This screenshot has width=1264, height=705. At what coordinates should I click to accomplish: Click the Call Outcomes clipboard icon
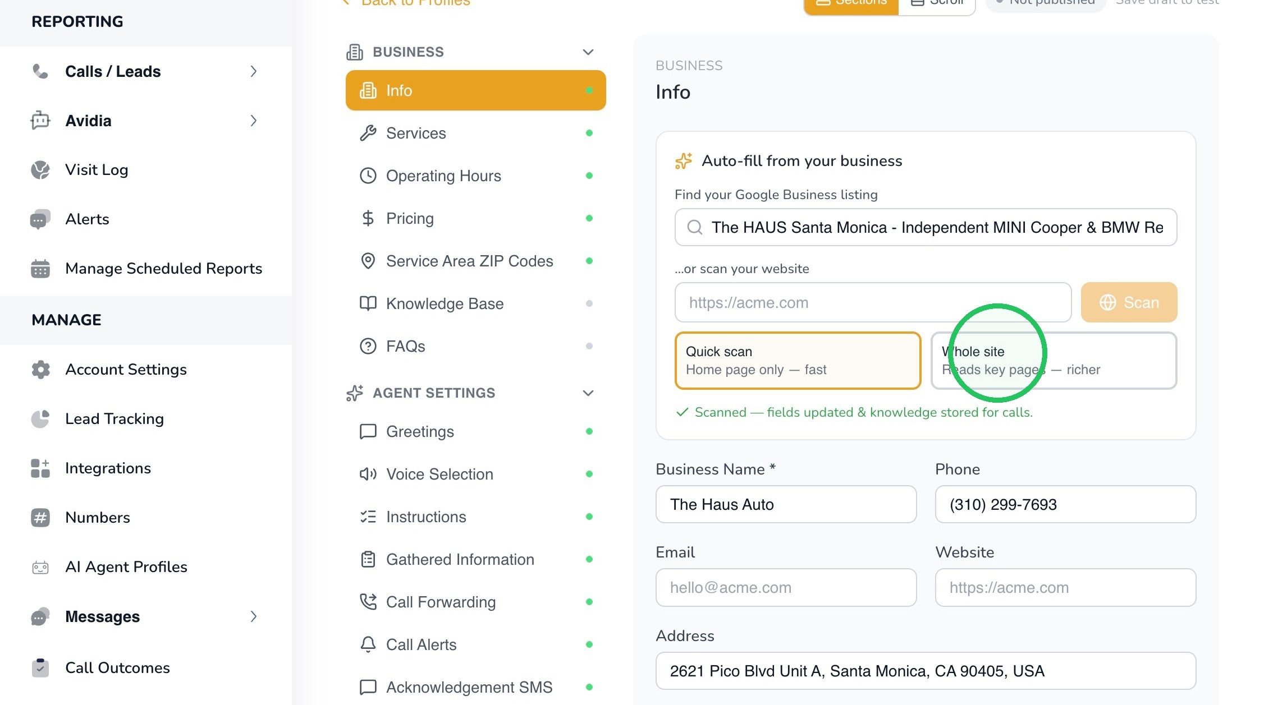point(40,667)
